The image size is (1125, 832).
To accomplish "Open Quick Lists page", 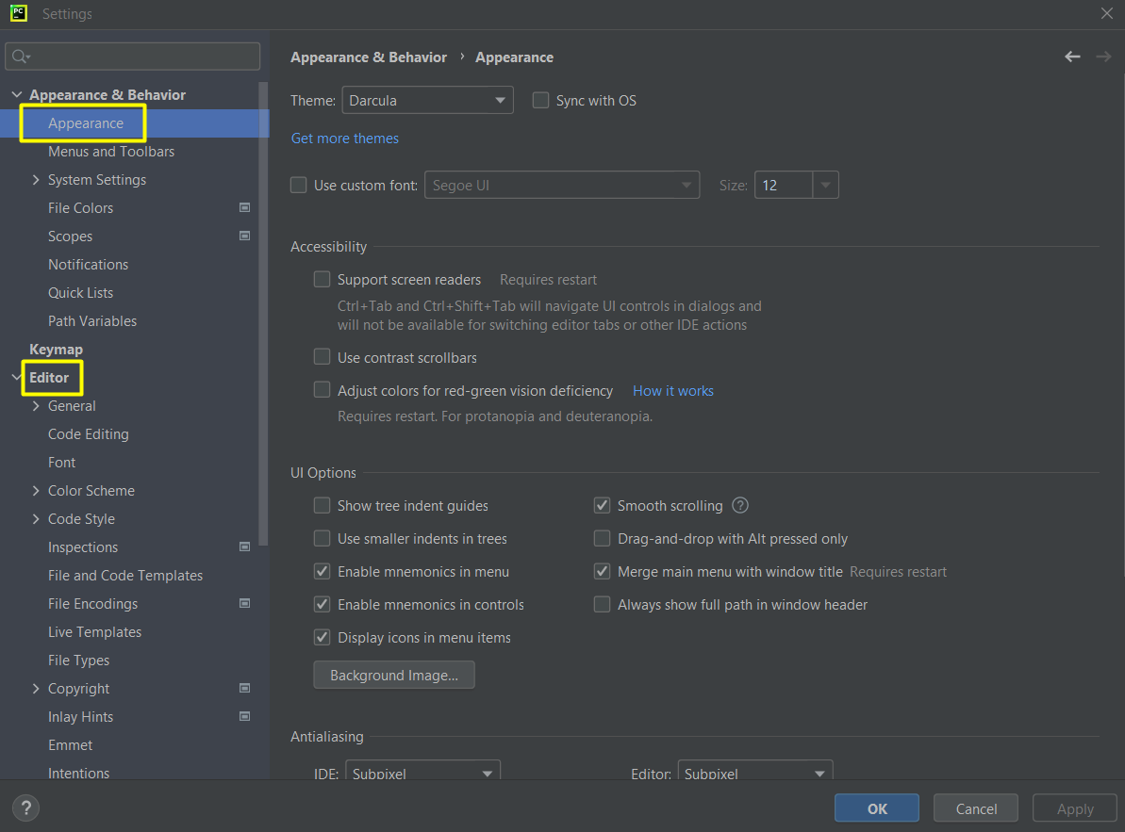I will pos(80,292).
